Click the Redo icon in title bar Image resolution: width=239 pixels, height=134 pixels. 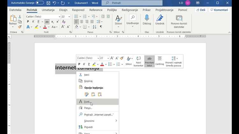tap(63, 3)
